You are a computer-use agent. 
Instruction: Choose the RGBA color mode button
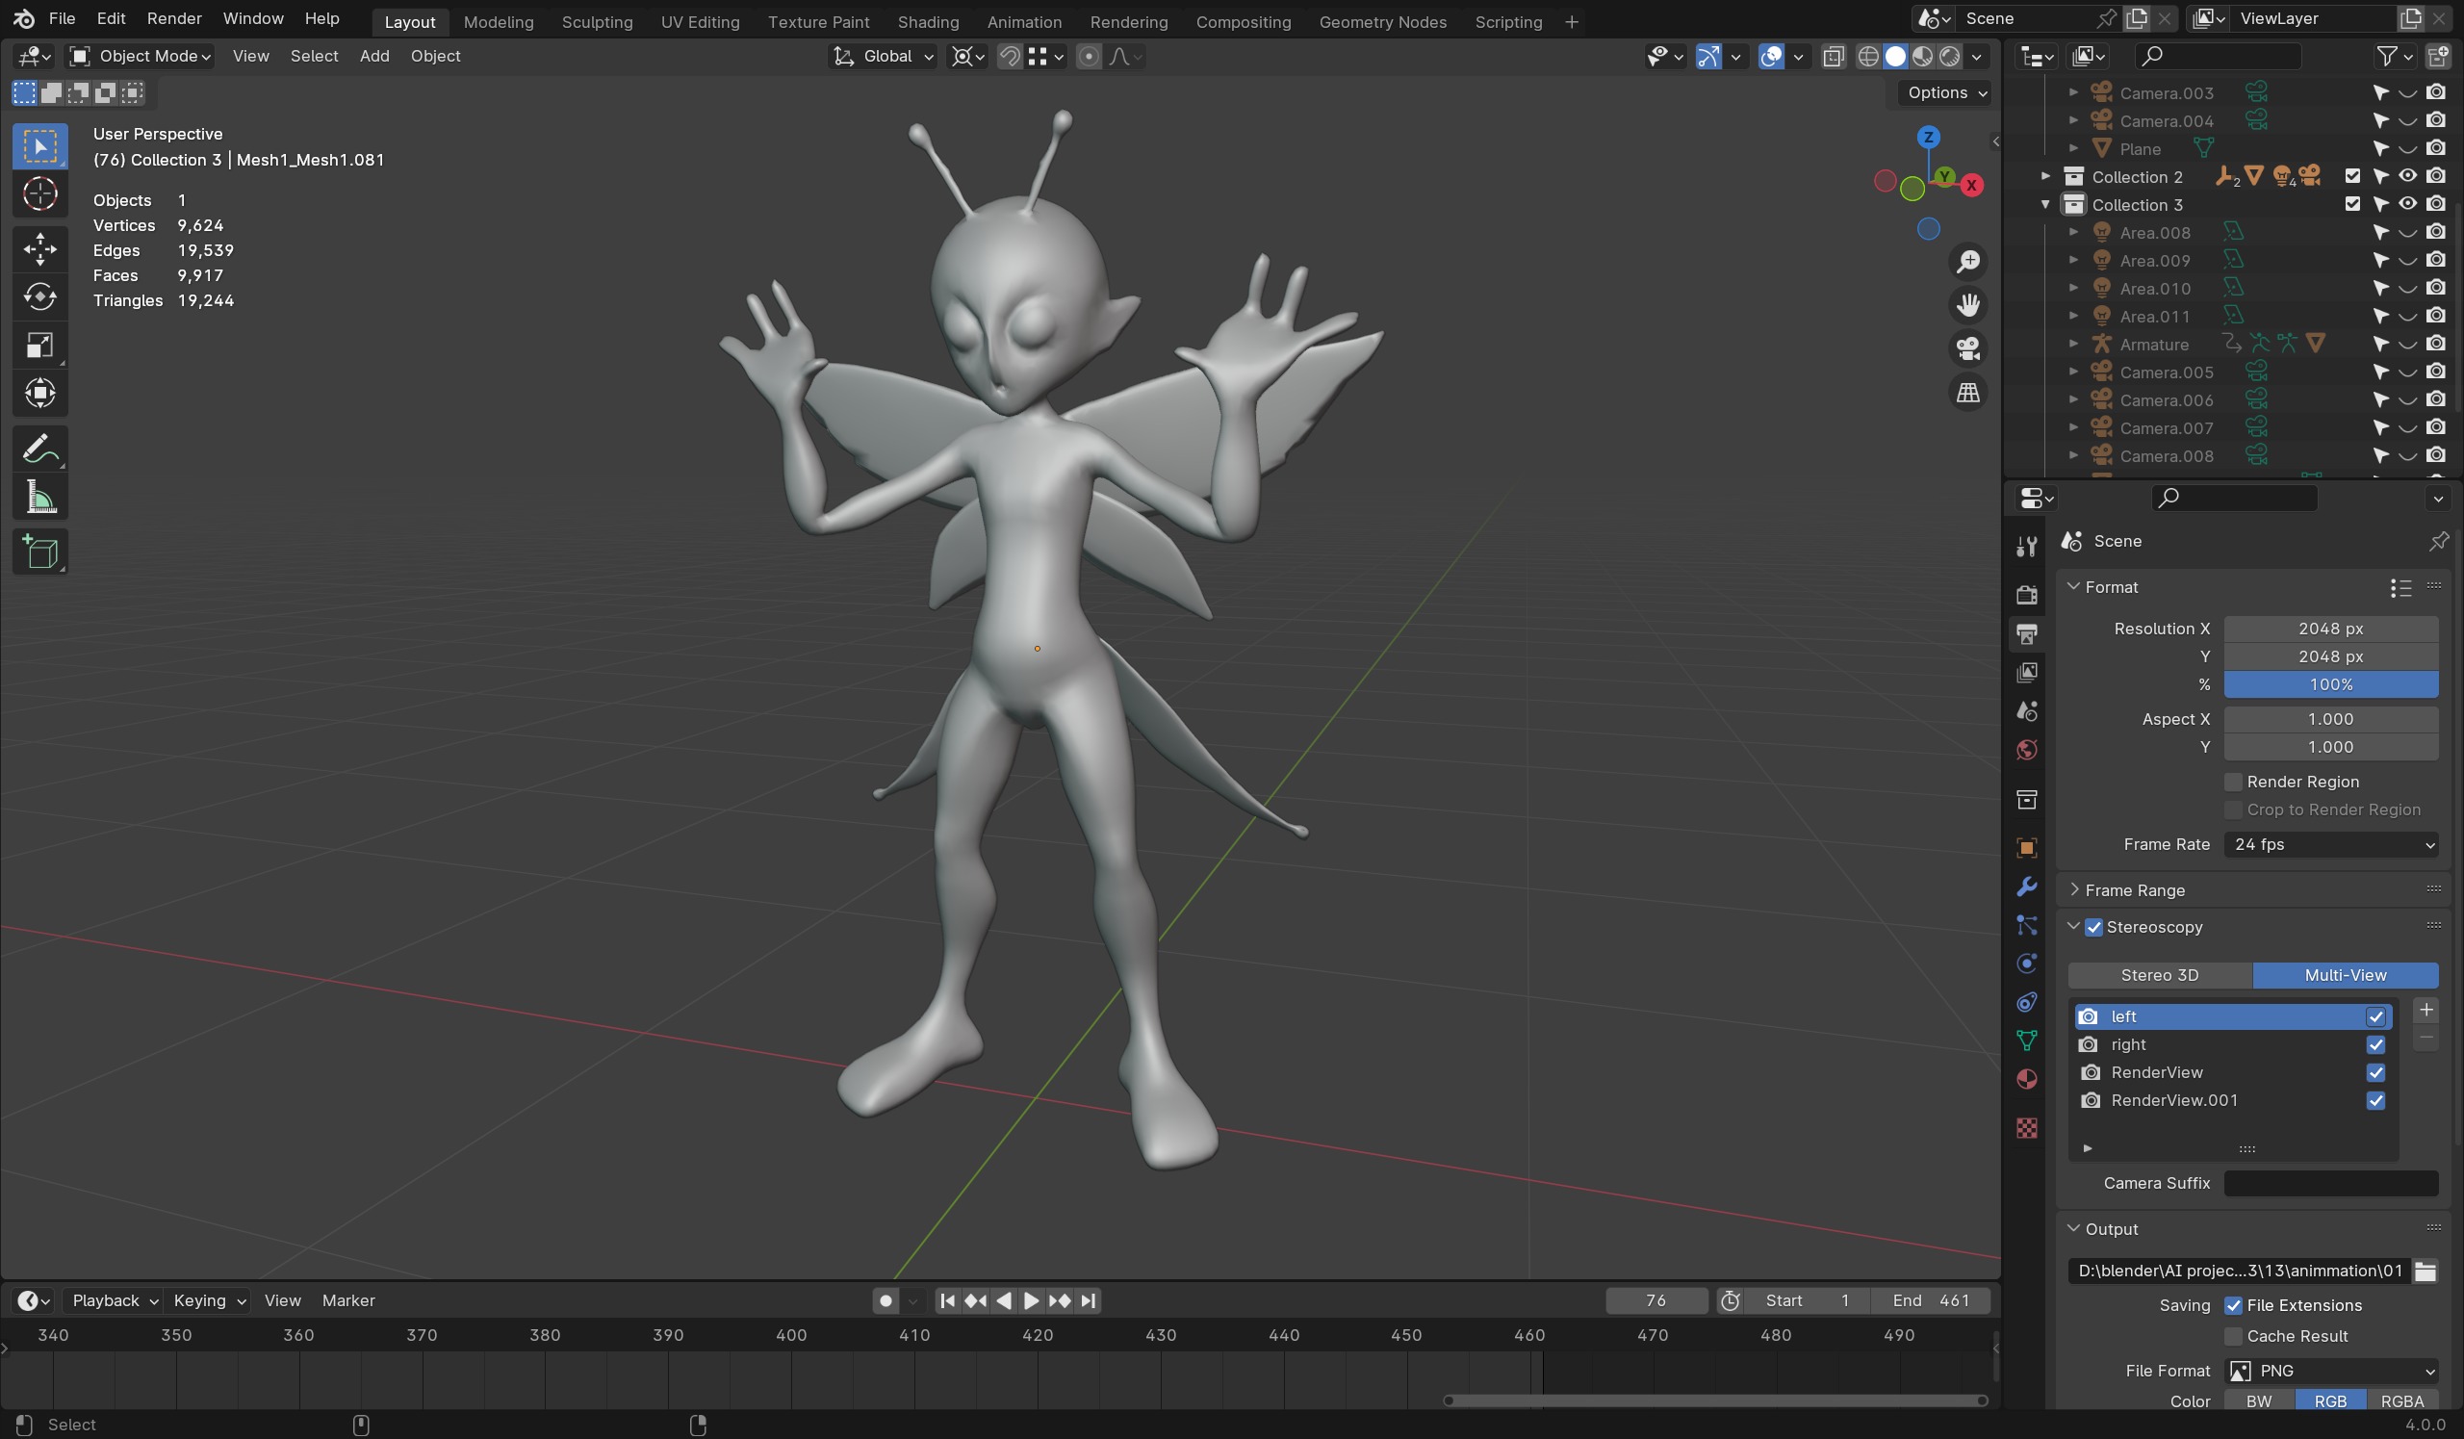tap(2400, 1400)
